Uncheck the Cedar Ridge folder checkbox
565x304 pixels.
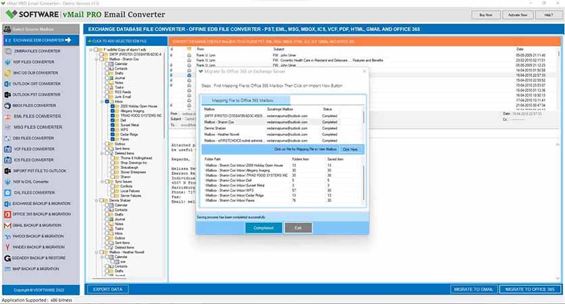click(x=113, y=134)
